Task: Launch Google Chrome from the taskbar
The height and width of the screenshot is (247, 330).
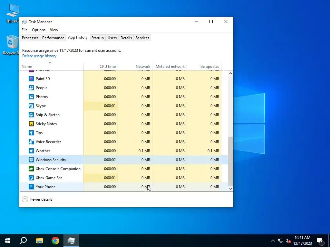Action: click(x=55, y=241)
